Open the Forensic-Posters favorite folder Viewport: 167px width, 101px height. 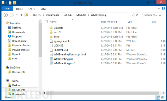point(21,45)
